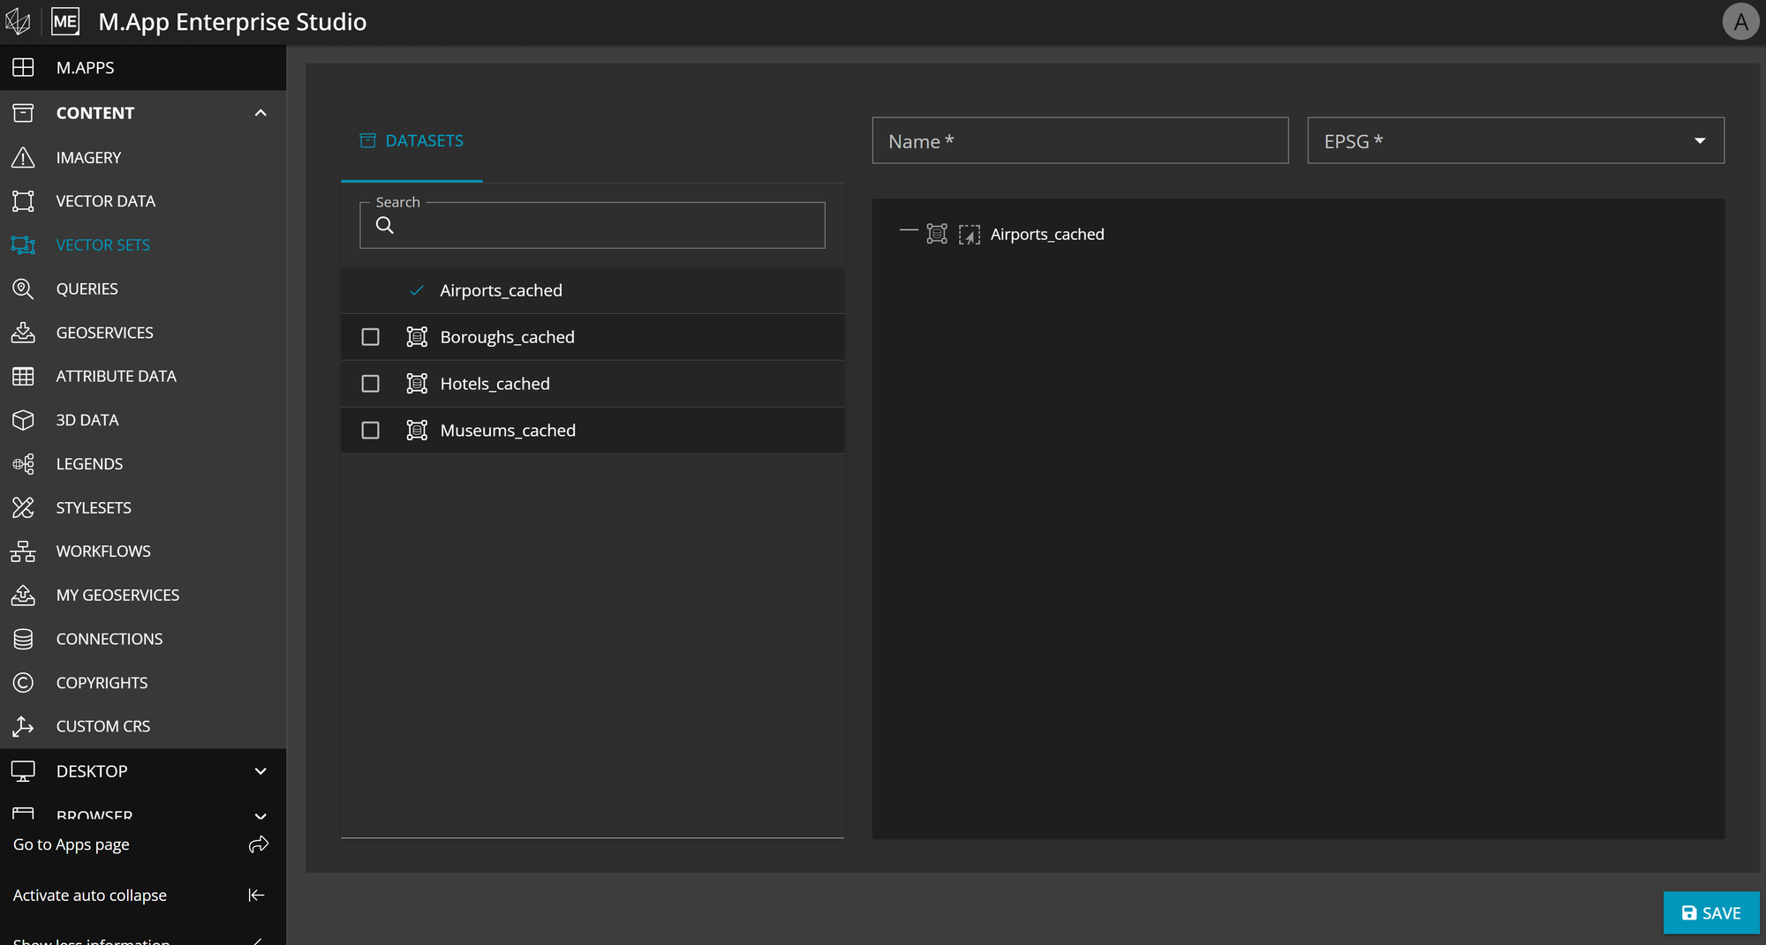Open the EPSG dropdown

1515,141
